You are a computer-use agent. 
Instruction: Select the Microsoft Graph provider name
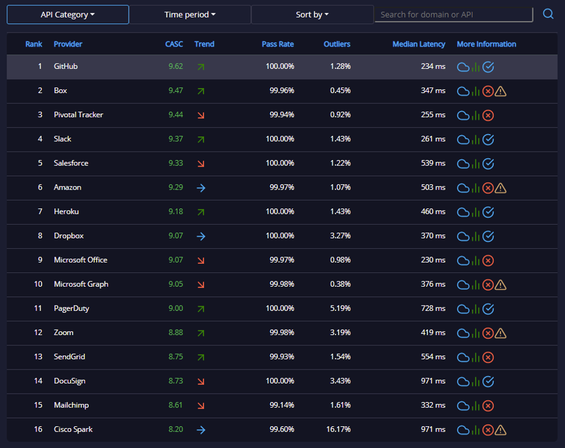pyautogui.click(x=81, y=284)
